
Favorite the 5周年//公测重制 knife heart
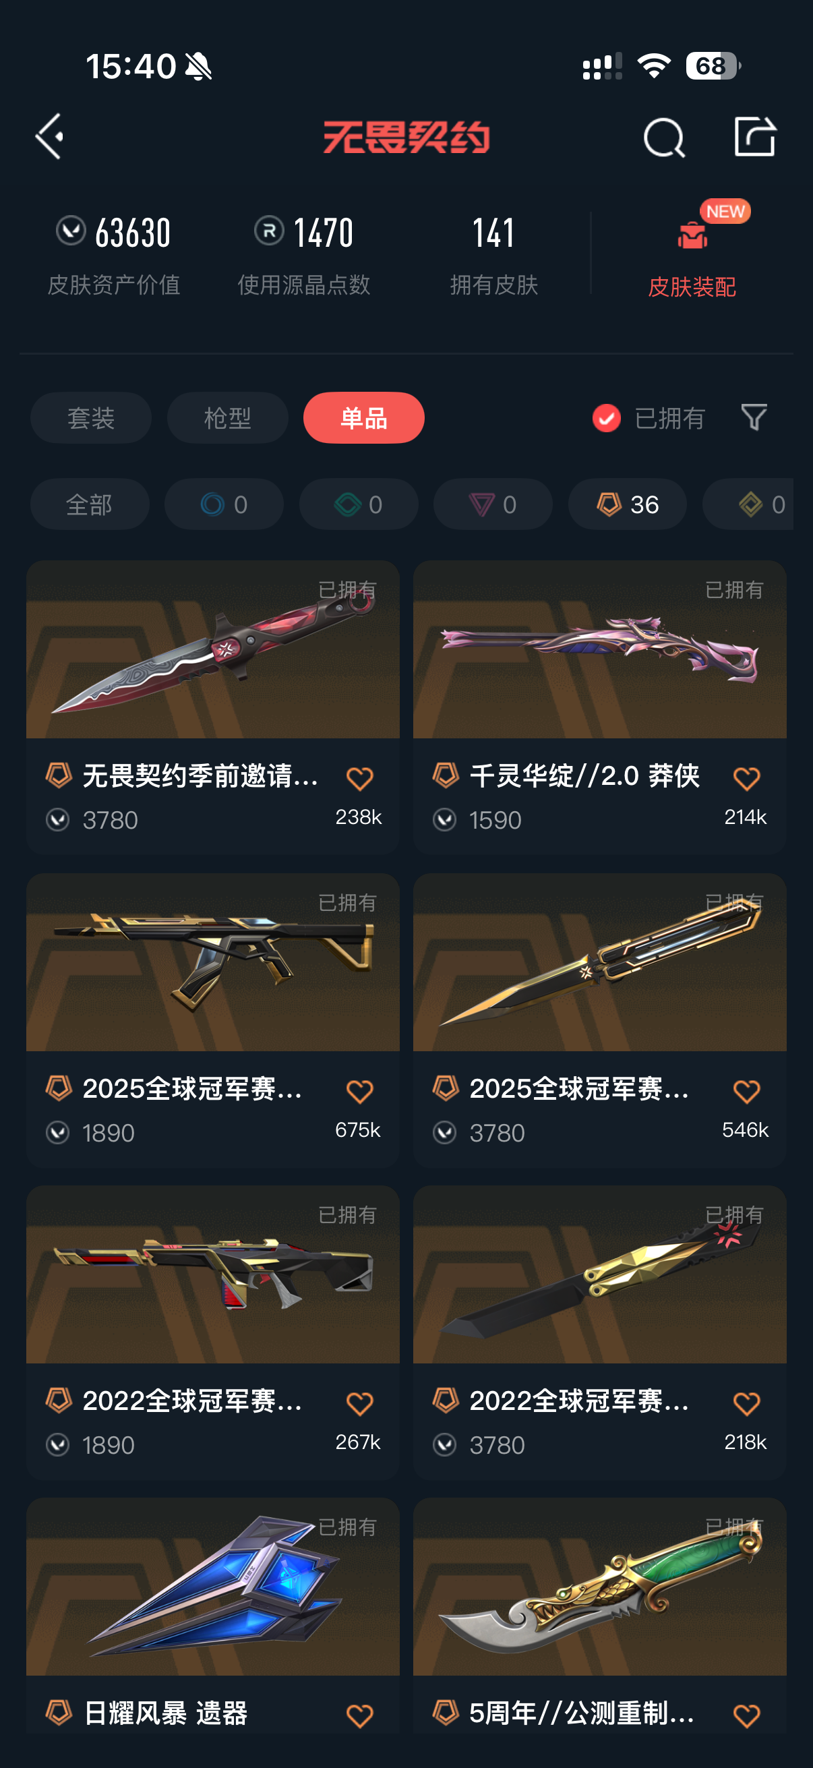pos(746,1715)
